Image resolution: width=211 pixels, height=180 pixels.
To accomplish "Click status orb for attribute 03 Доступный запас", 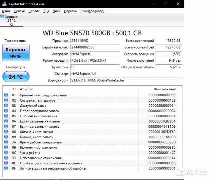I will (6, 105).
